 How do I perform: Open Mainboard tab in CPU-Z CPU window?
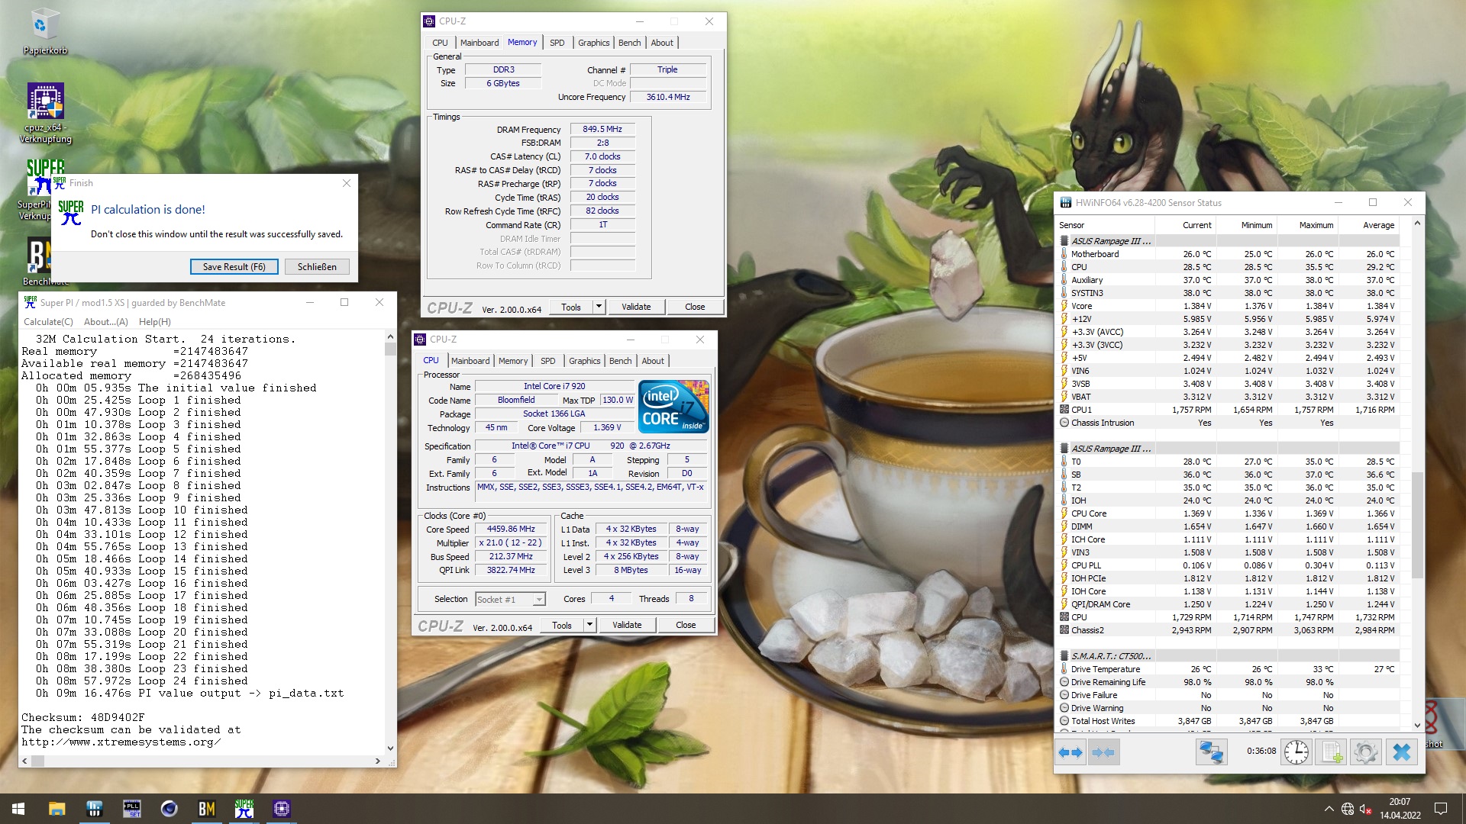(470, 361)
